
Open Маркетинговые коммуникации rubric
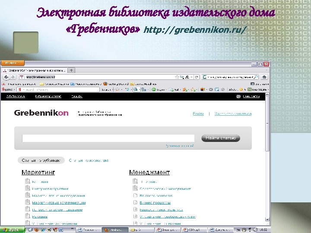59,203
